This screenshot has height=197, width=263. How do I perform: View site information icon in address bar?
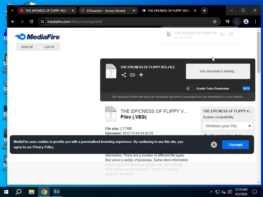(x=42, y=22)
